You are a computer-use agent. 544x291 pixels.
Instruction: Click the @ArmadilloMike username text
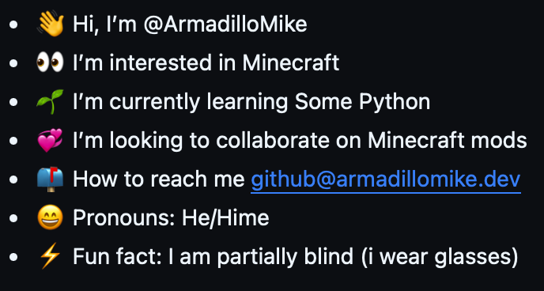point(225,25)
